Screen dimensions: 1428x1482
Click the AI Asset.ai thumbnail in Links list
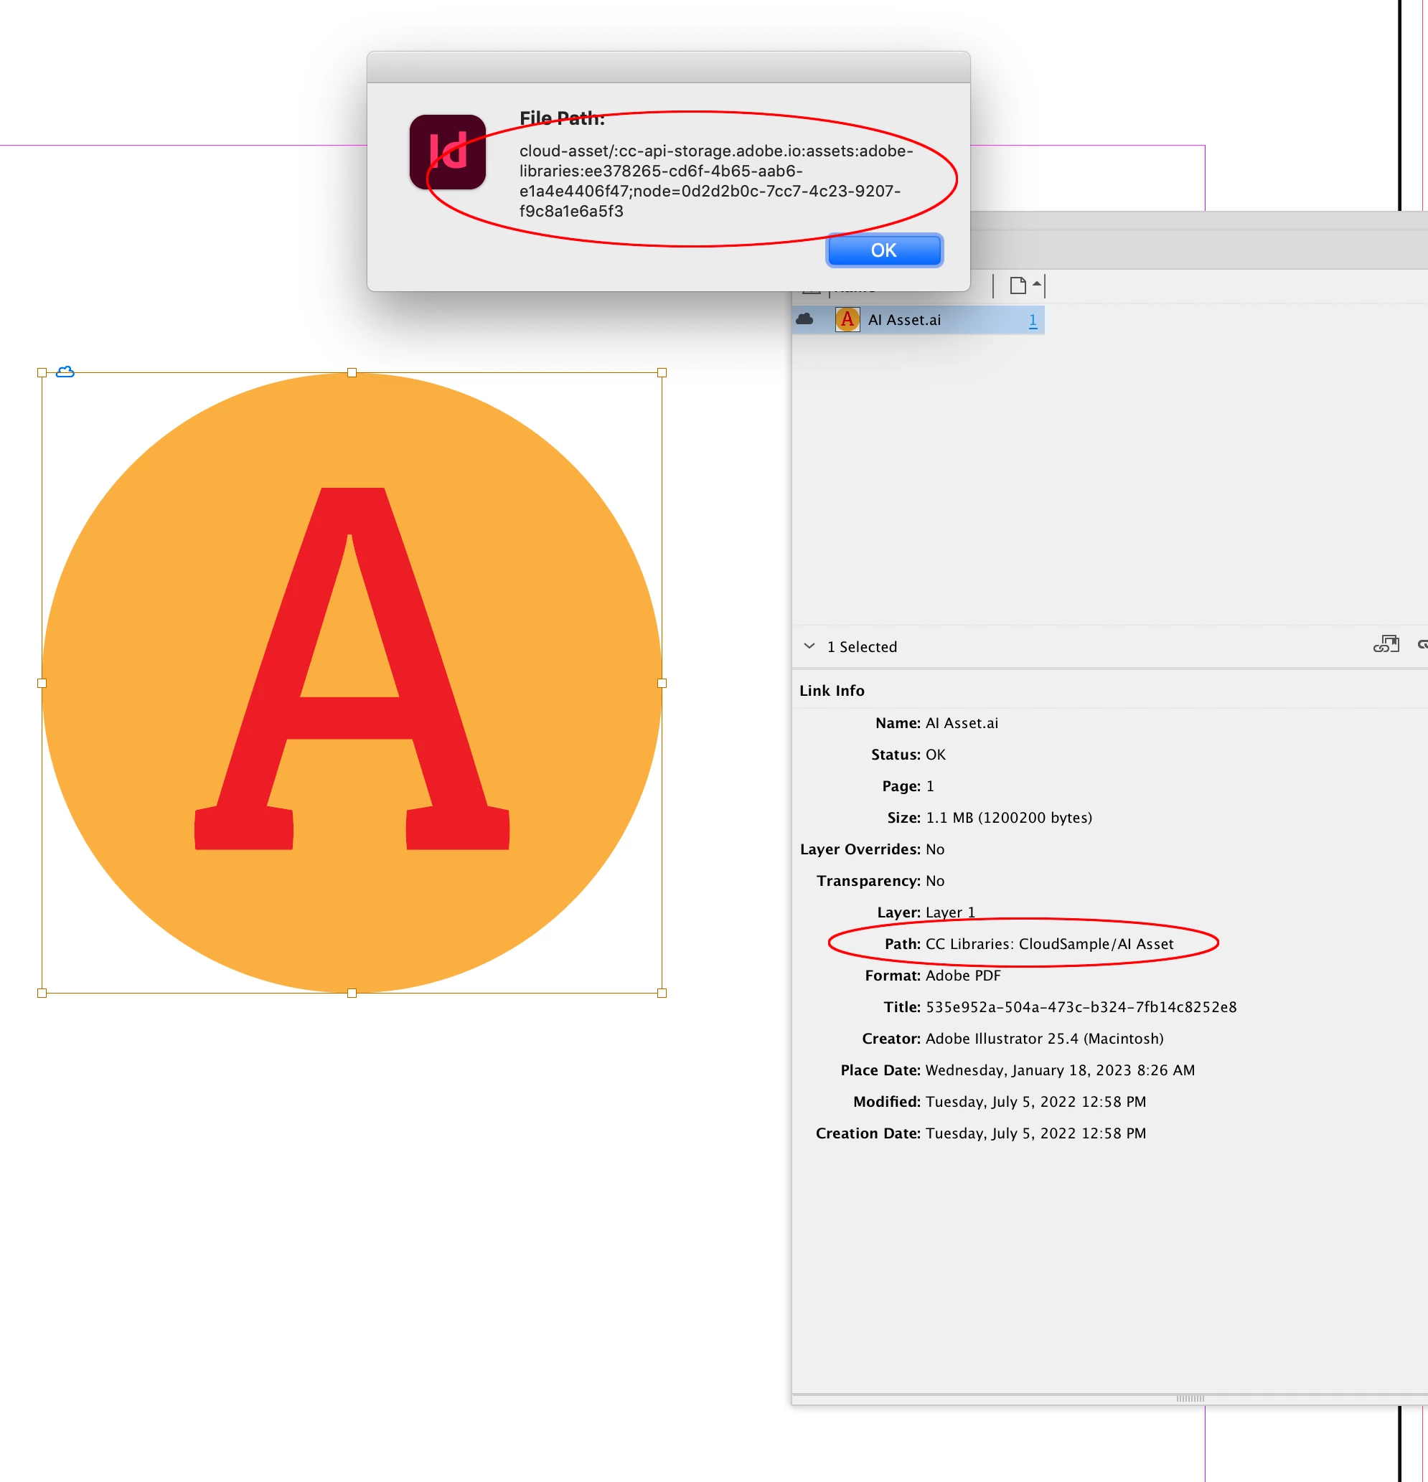pyautogui.click(x=847, y=320)
